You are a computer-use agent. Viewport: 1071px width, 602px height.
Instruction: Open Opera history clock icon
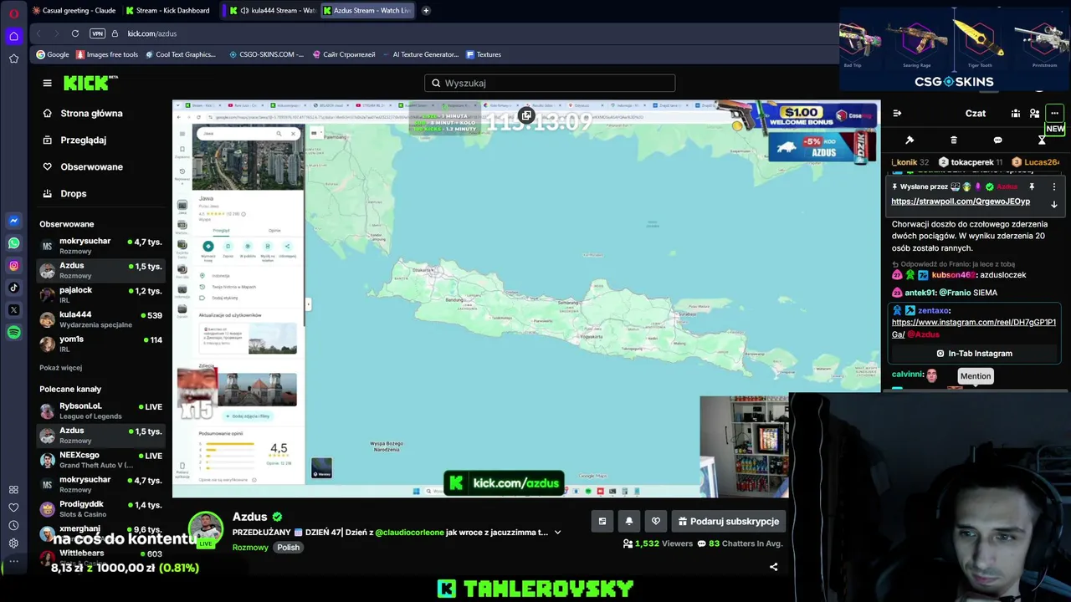click(x=13, y=525)
